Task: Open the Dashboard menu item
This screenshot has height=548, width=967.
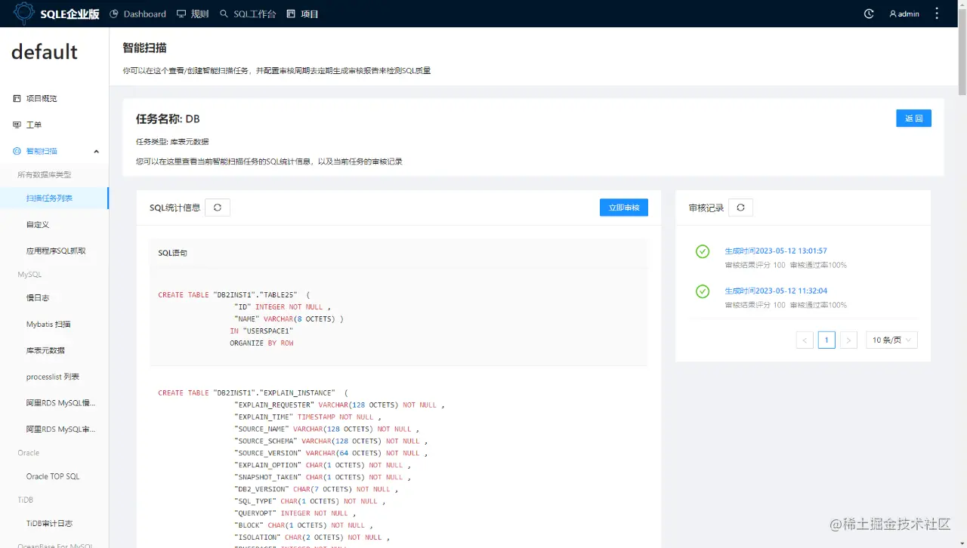Action: (x=138, y=14)
